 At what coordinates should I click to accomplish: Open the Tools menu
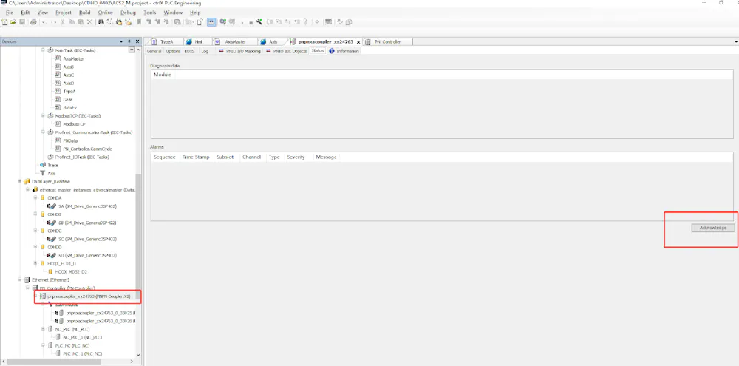click(x=150, y=13)
